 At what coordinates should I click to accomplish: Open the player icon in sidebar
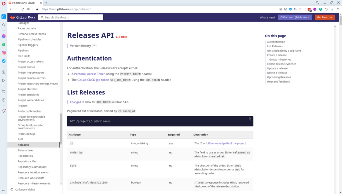click(x=4, y=72)
